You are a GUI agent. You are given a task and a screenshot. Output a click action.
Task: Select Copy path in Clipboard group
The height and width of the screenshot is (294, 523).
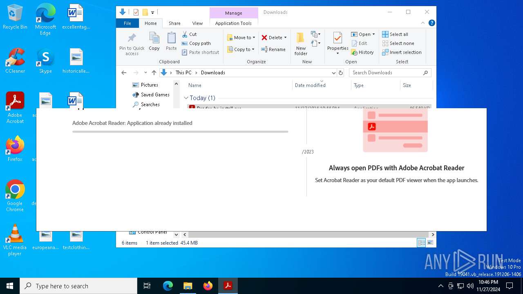pyautogui.click(x=196, y=43)
